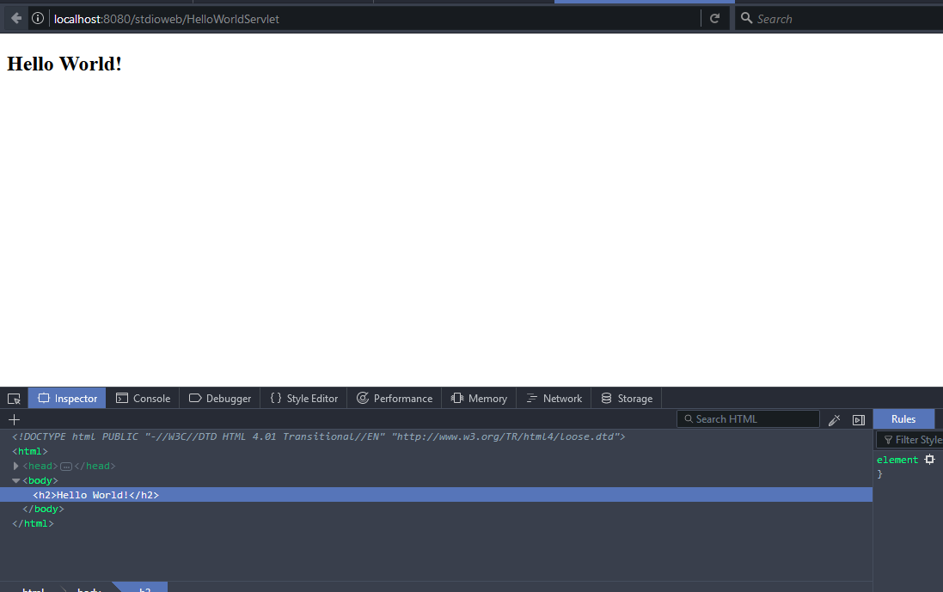The width and height of the screenshot is (943, 592).
Task: Toggle the inspector sidebar pane
Action: pos(859,419)
